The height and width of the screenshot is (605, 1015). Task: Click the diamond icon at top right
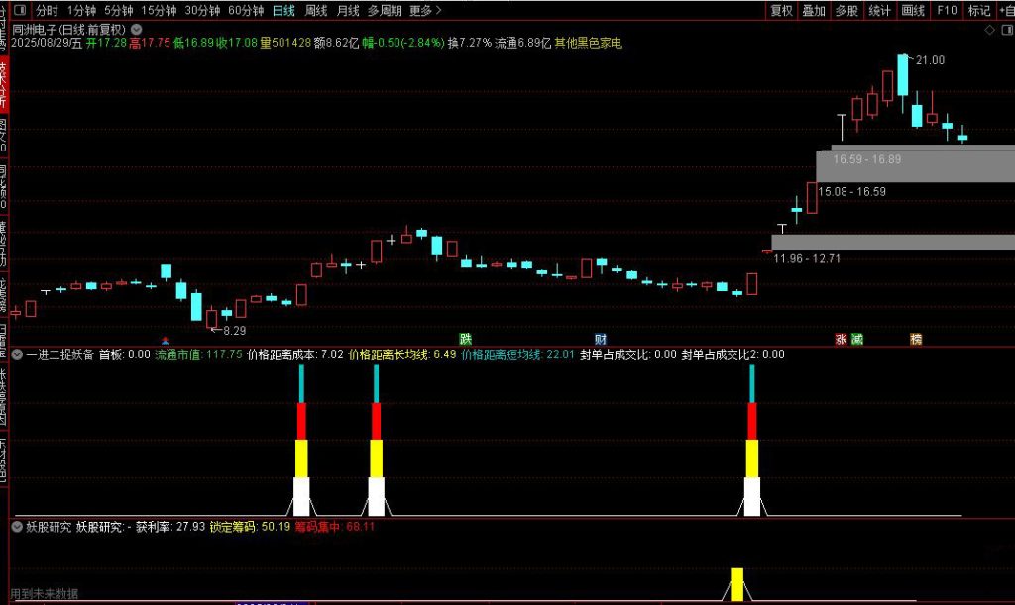pos(988,31)
